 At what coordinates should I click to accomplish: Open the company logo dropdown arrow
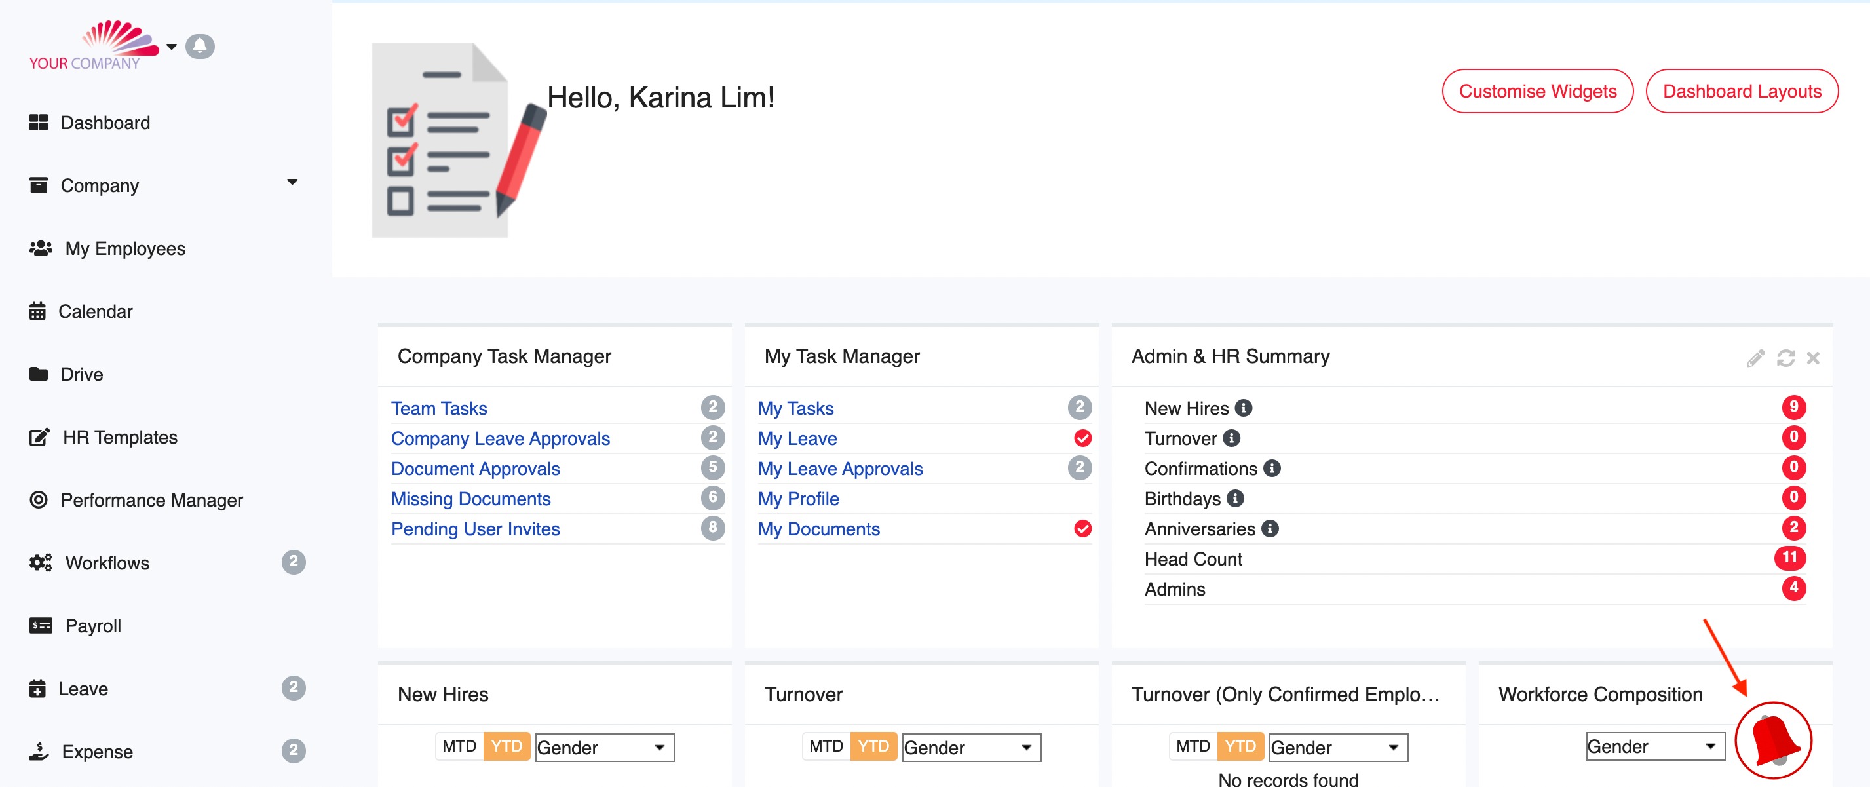[x=171, y=47]
